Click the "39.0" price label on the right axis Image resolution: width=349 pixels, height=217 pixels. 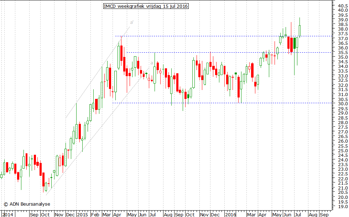[x=343, y=20]
